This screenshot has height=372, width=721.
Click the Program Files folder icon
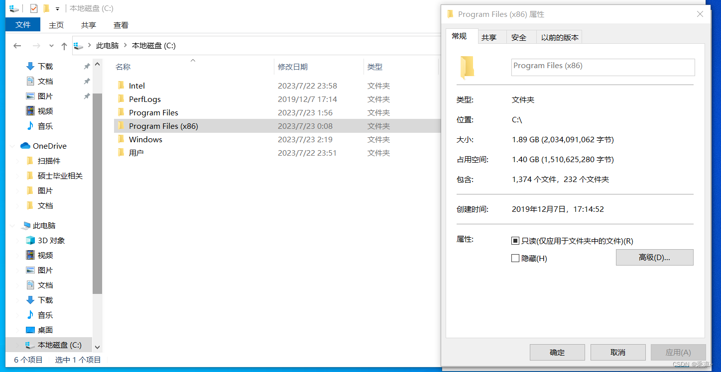tap(120, 112)
